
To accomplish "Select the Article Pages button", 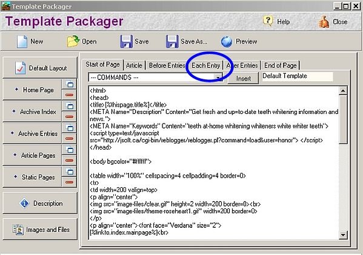I will coord(32,155).
